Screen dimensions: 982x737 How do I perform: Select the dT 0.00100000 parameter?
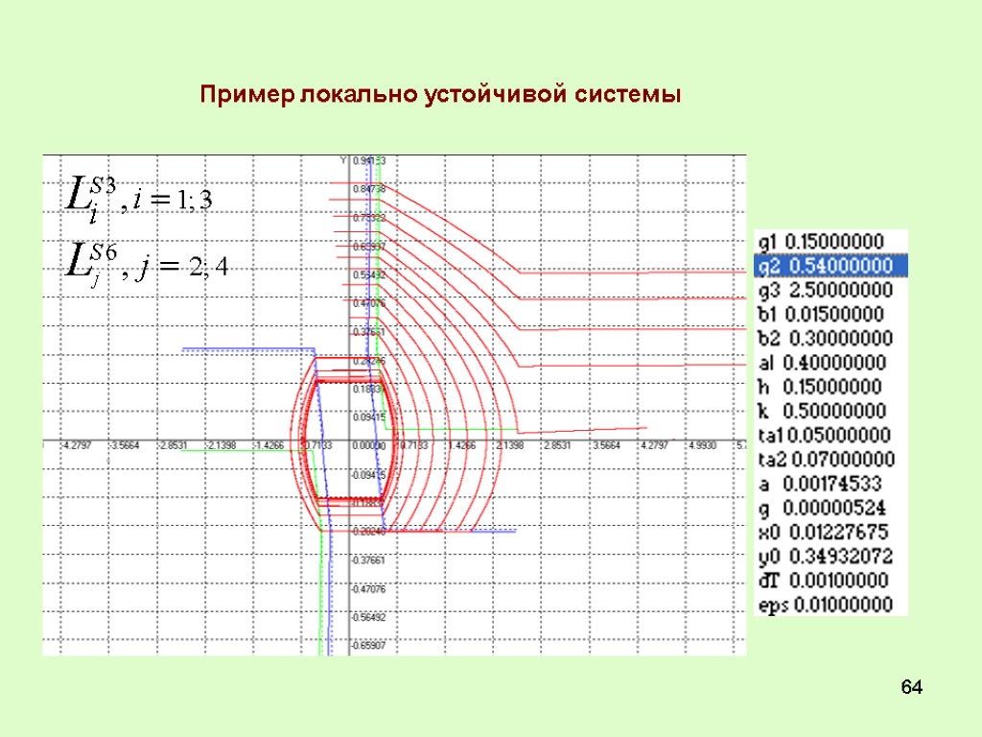pos(827,581)
